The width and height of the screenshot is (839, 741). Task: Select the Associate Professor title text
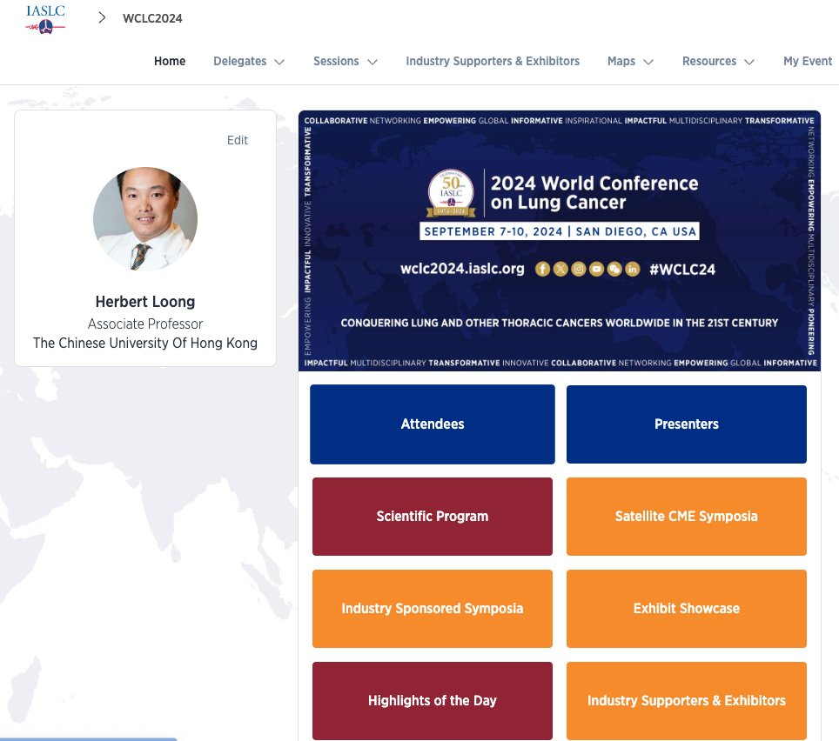coord(145,324)
